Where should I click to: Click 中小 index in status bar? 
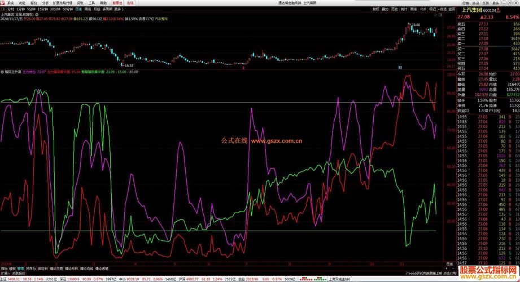(123, 279)
